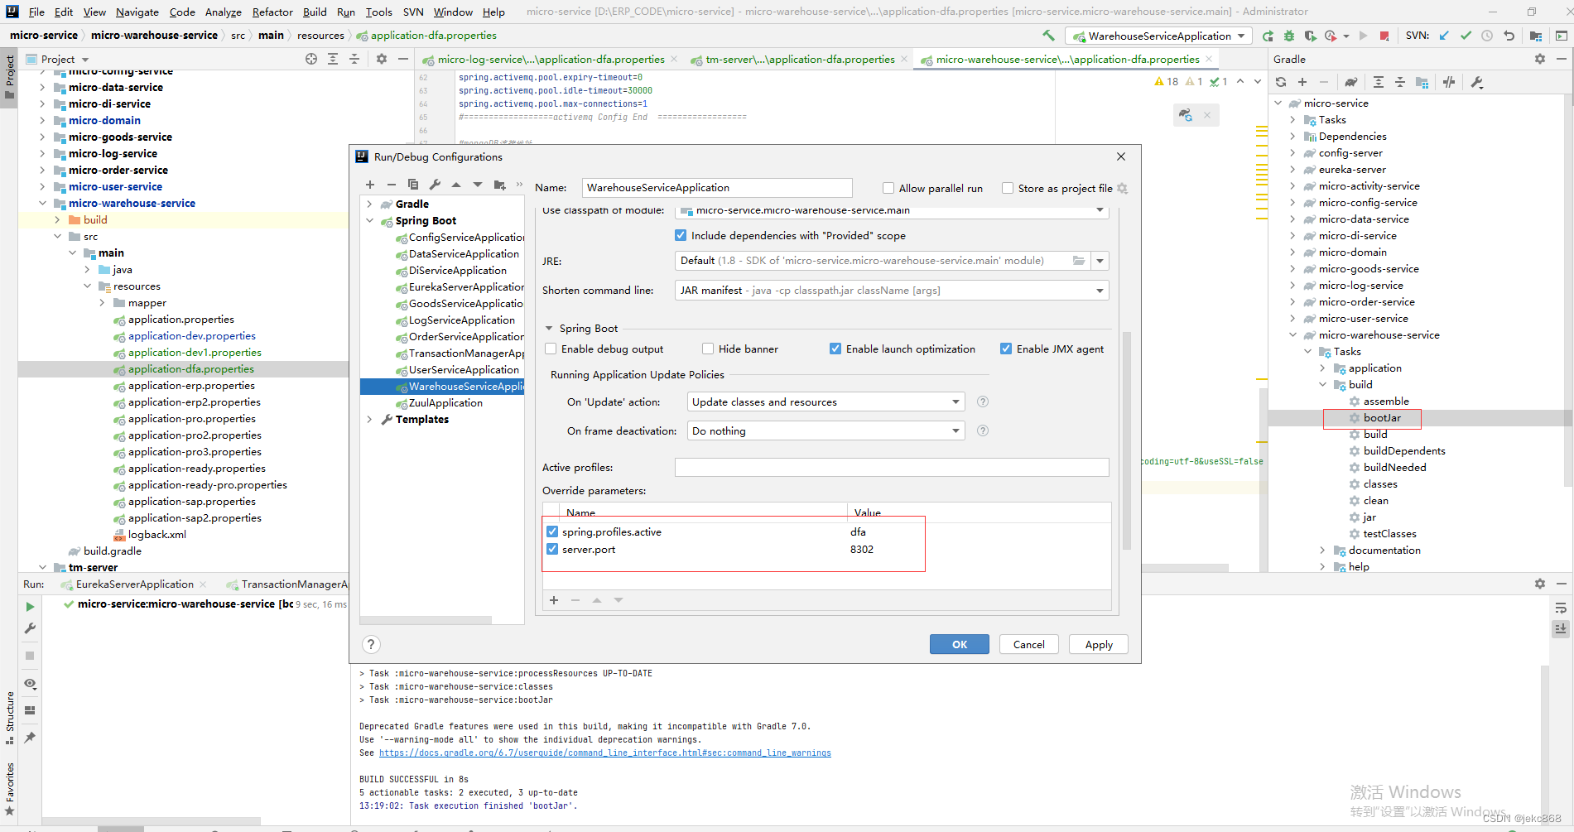Viewport: 1574px width, 832px height.
Task: Toggle 'Enable JMX agent' checkbox
Action: point(1006,349)
